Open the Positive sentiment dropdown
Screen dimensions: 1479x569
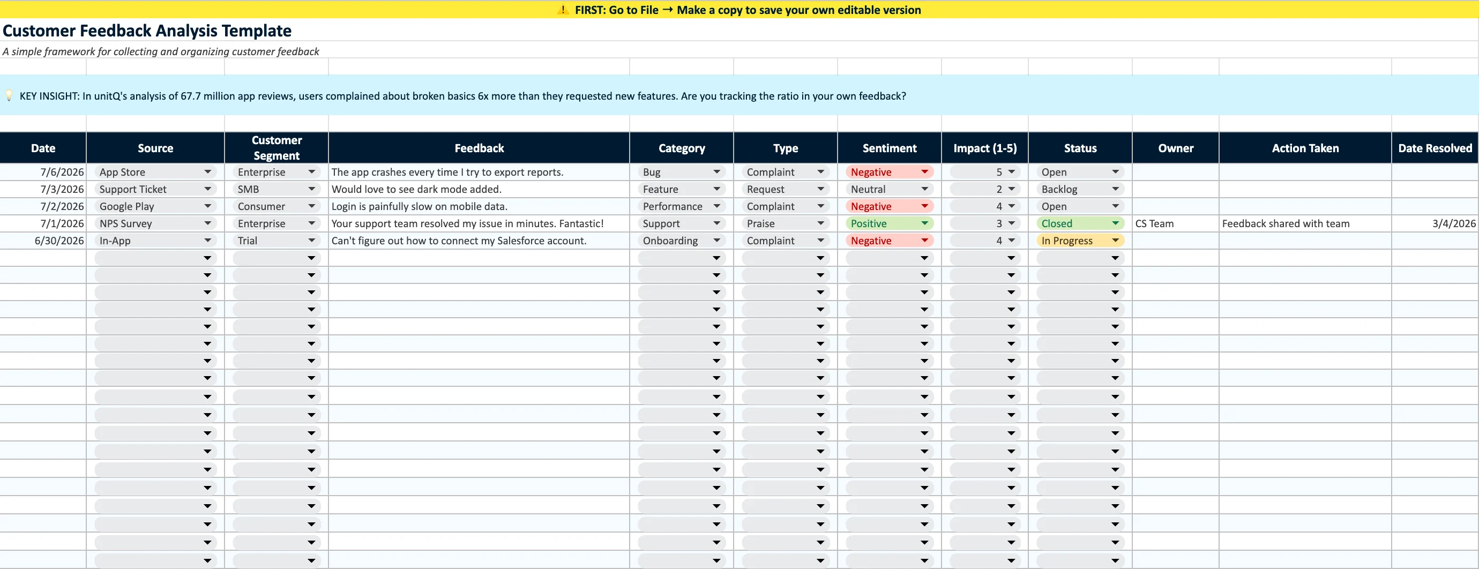pos(890,223)
